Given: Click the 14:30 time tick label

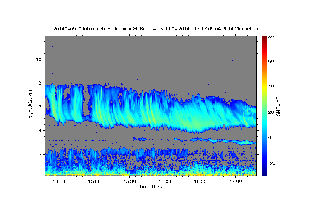Looking at the screenshot, I should pos(59,182).
